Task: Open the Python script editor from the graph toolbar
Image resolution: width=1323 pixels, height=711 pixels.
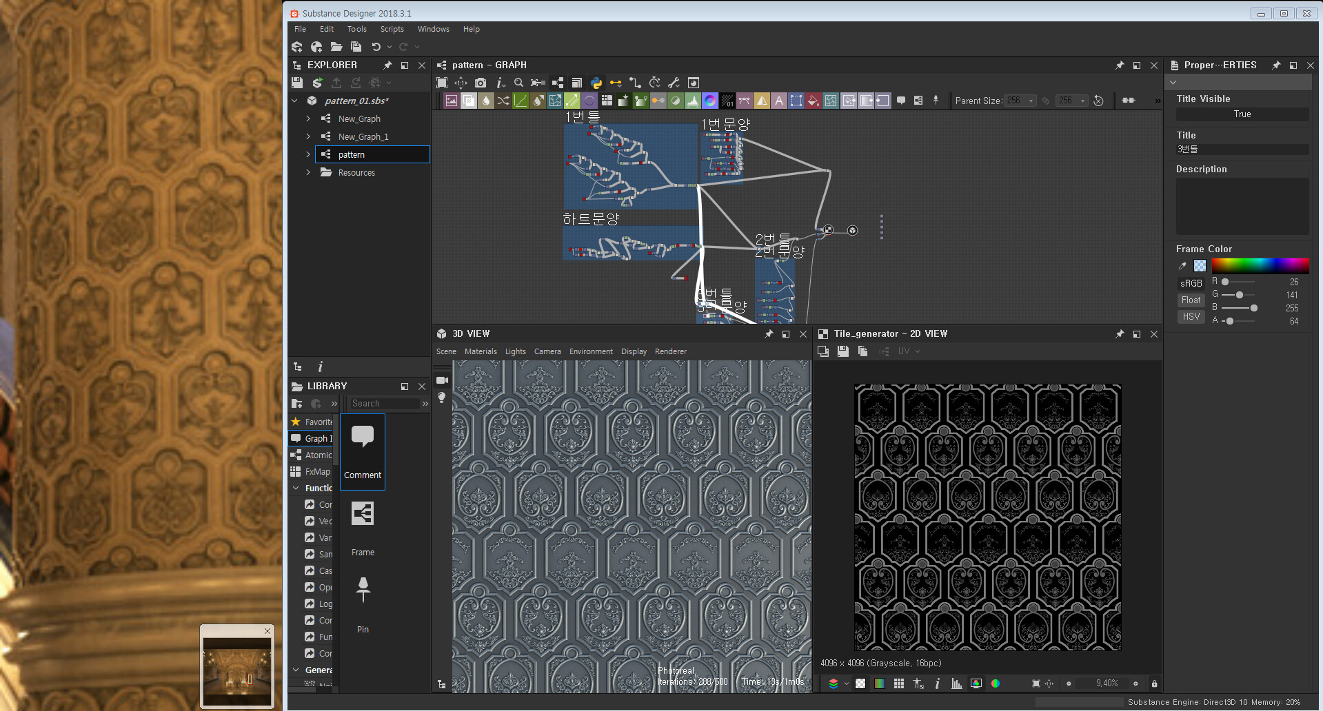Action: 596,83
